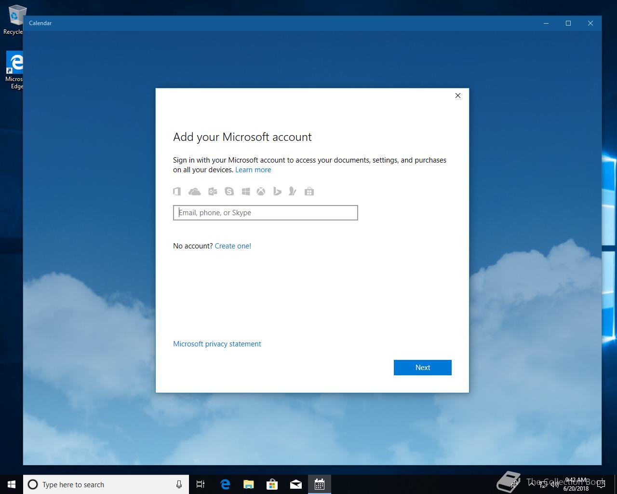Follow the Create one! link
Screen dimensions: 617x494
(233, 246)
